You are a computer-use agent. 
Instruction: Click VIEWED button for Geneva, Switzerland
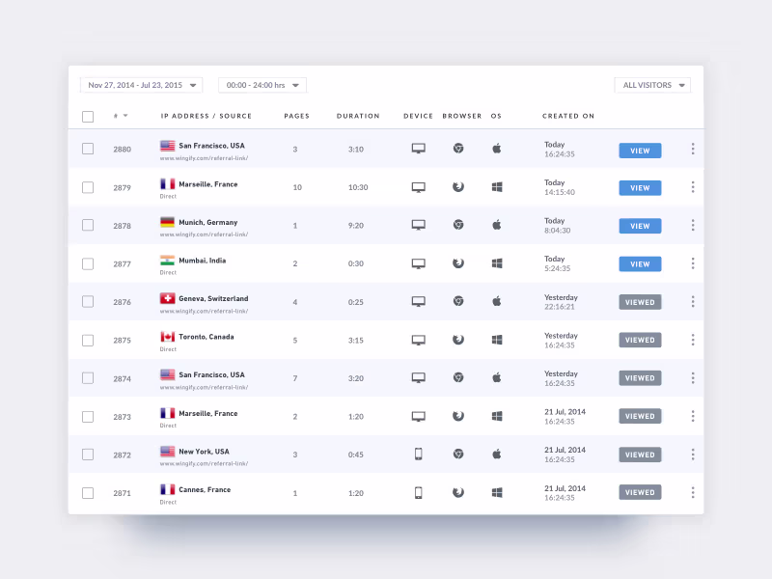(640, 302)
